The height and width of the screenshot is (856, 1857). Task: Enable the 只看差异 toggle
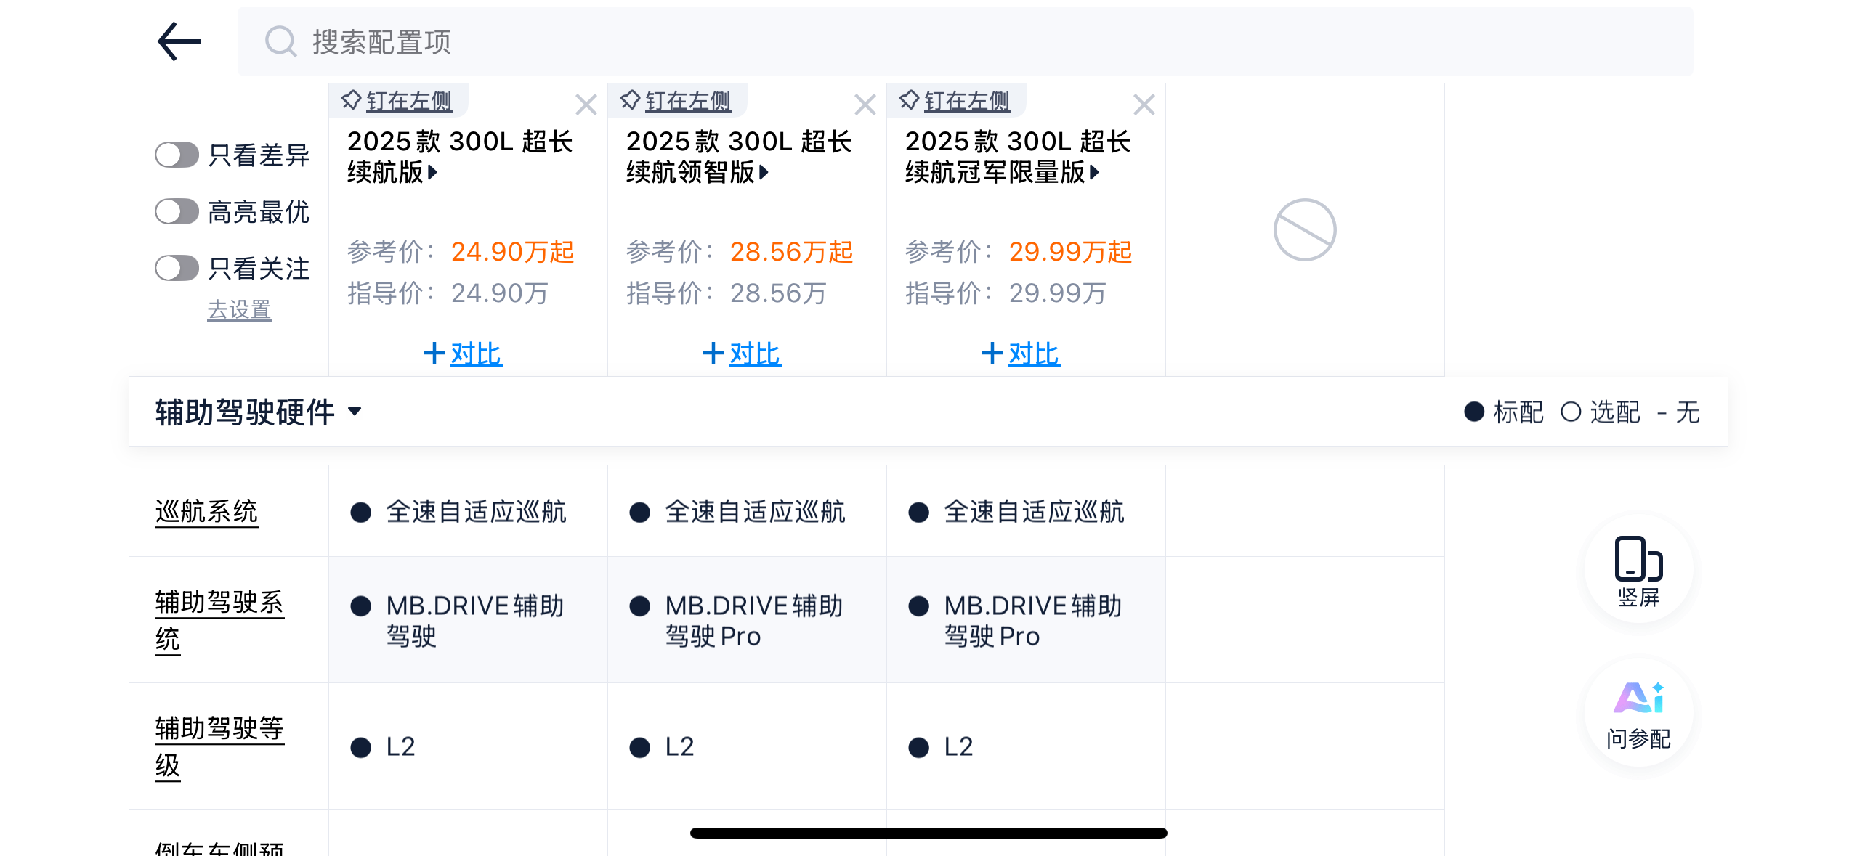click(x=177, y=155)
